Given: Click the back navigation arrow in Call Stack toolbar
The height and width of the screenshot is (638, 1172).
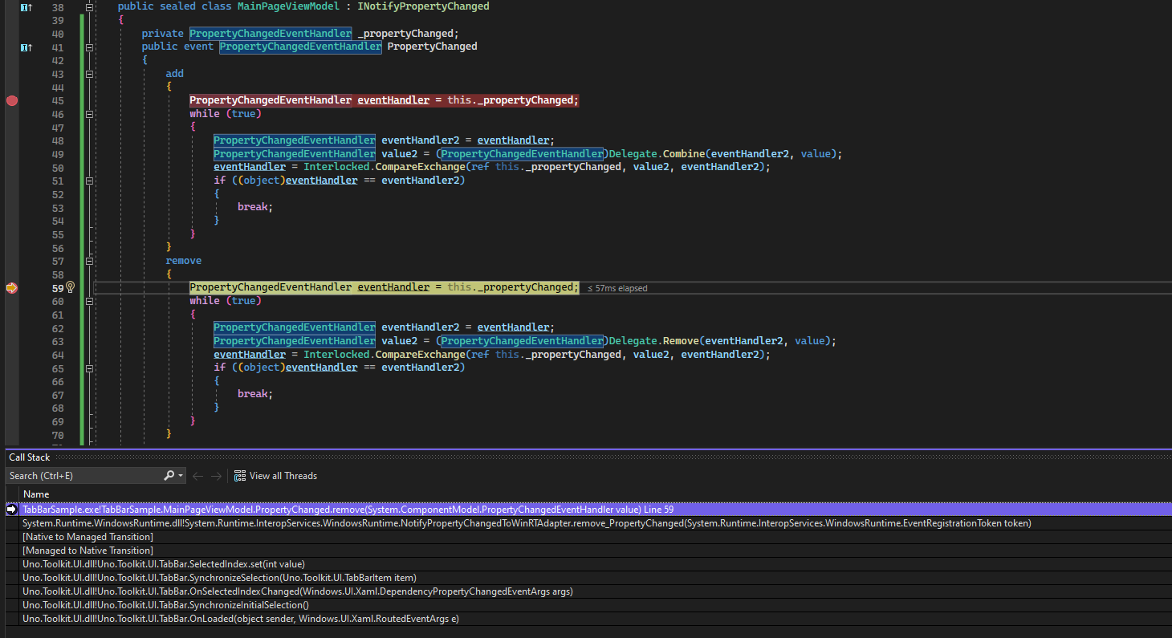Looking at the screenshot, I should [197, 475].
